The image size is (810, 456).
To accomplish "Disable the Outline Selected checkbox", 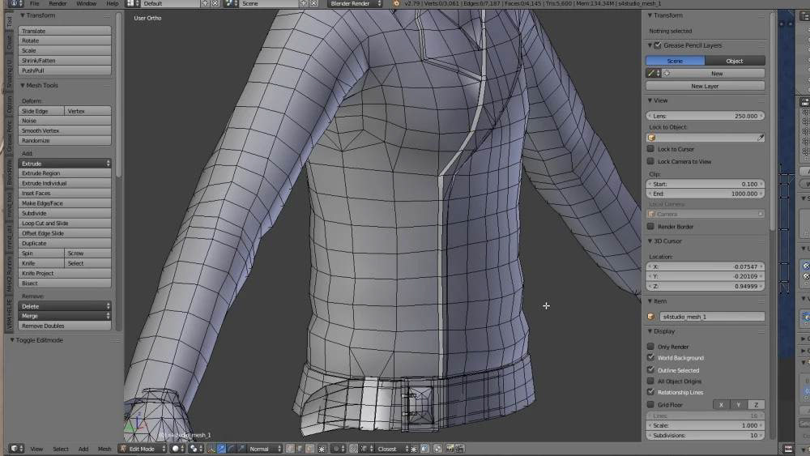I will (x=650, y=370).
